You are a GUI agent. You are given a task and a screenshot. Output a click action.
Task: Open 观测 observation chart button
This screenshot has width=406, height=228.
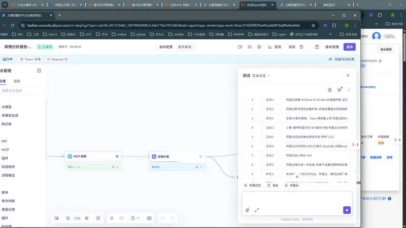pyautogui.click(x=275, y=47)
